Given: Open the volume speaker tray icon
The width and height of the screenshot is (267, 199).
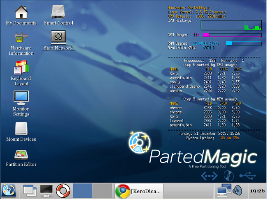Looking at the screenshot, I should point(237,190).
